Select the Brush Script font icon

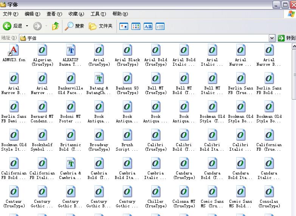[127, 135]
